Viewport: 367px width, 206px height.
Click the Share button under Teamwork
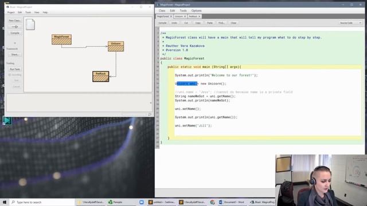tap(15, 54)
